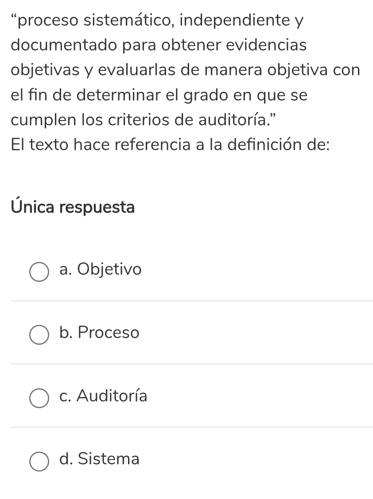Select the radio button for Proceso
The height and width of the screenshot is (499, 373).
[39, 335]
